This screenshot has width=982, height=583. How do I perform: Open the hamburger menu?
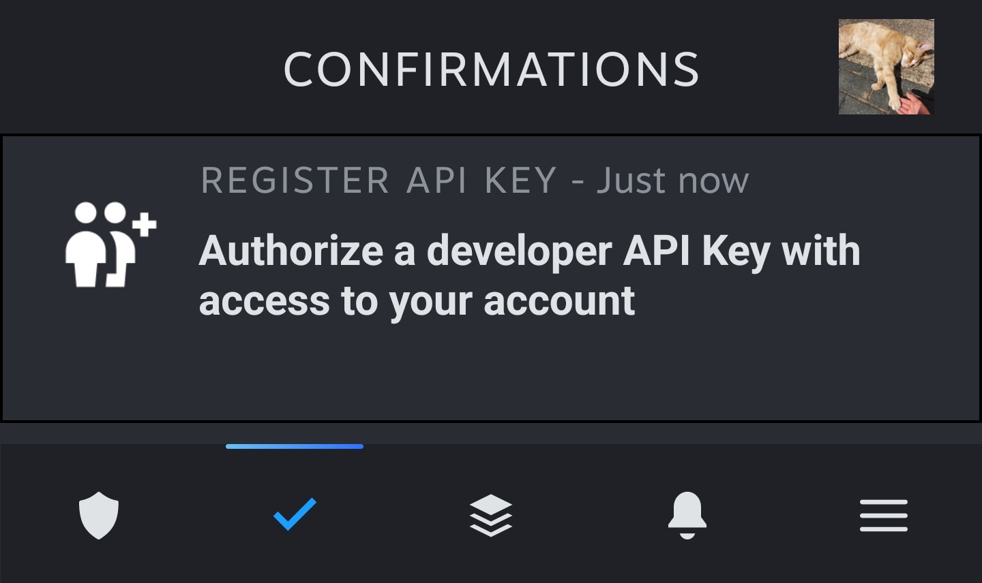(x=883, y=515)
